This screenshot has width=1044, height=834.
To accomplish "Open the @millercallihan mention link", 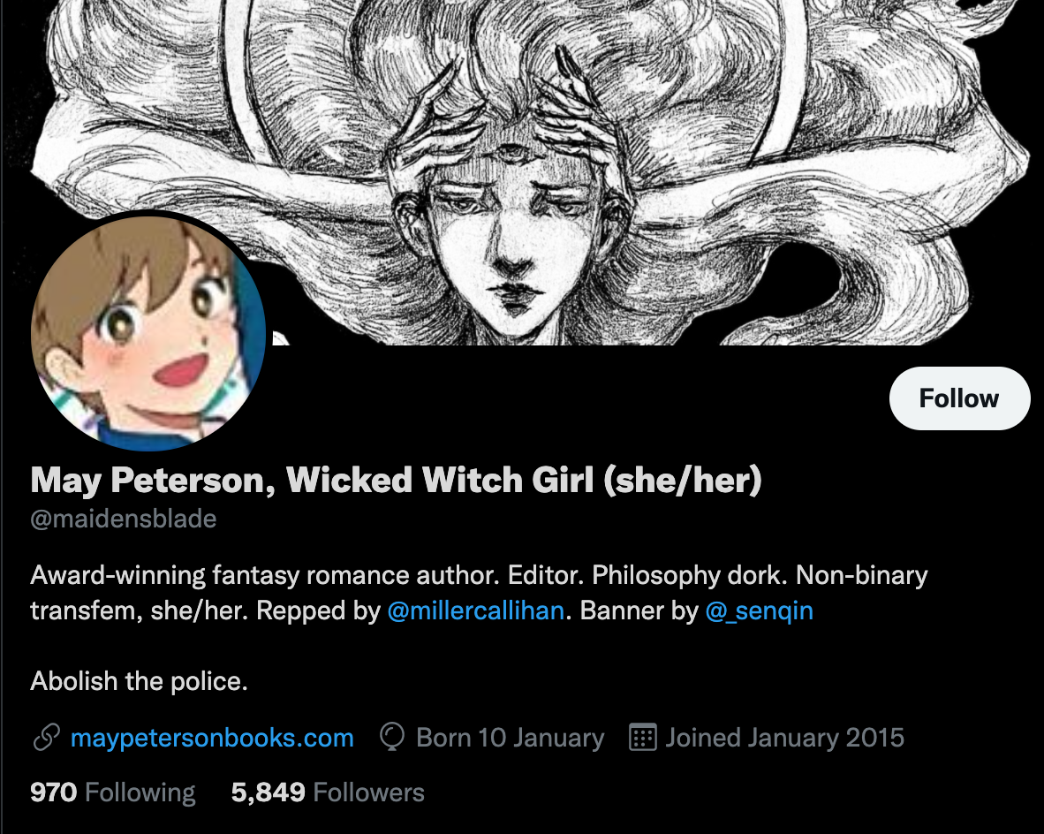I will click(x=475, y=610).
